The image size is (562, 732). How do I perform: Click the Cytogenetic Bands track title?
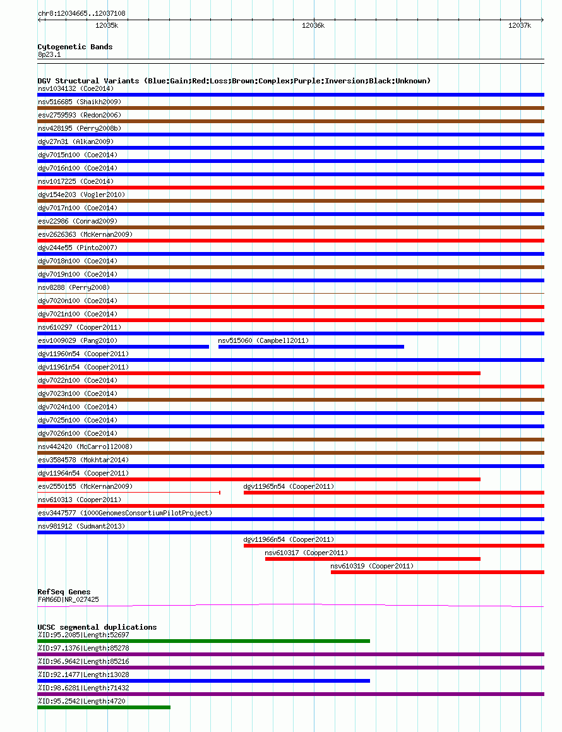75,47
